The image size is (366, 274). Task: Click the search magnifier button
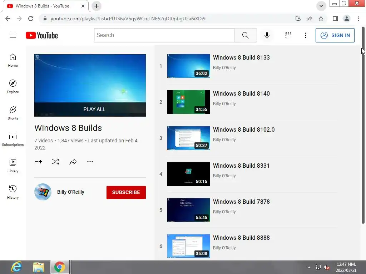[x=245, y=35]
